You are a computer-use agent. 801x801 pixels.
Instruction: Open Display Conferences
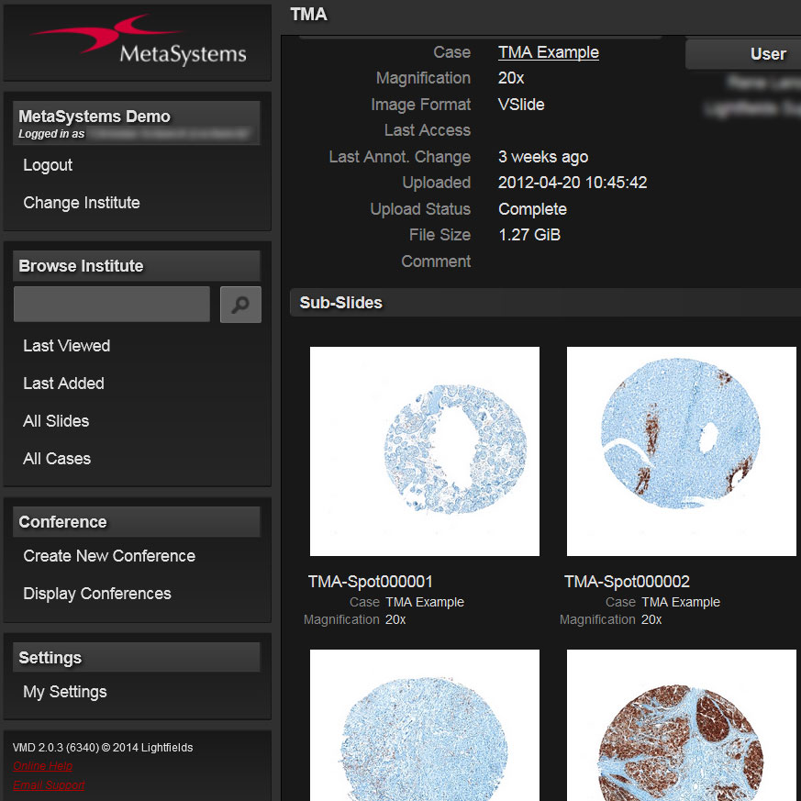pos(97,594)
